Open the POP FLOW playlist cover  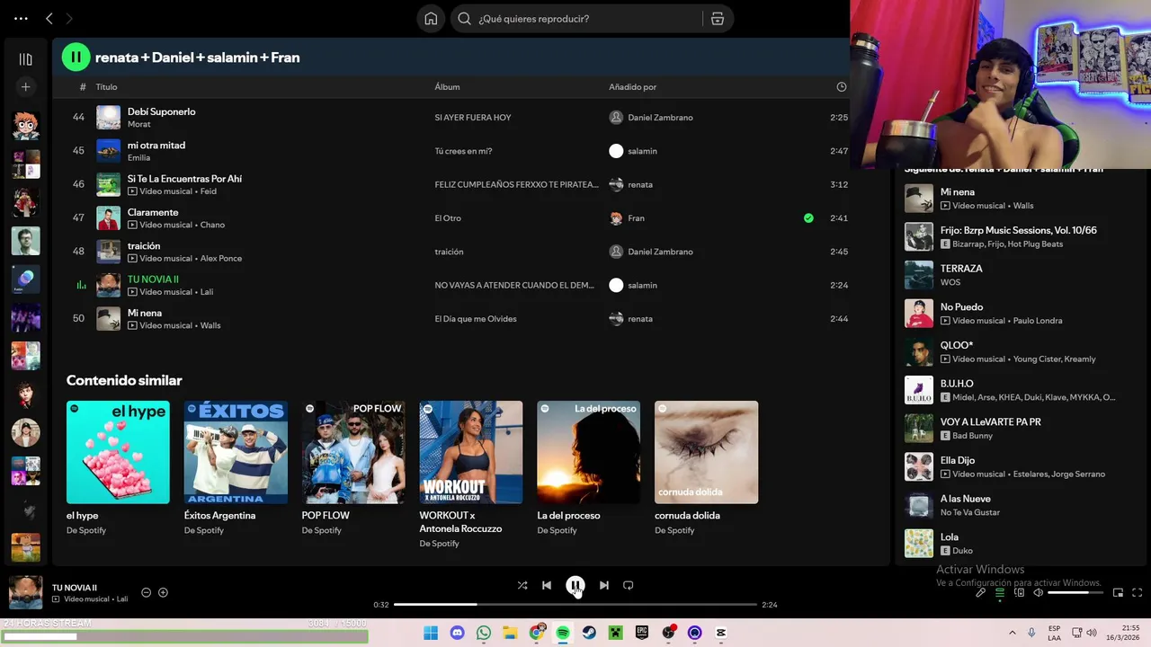click(x=353, y=452)
